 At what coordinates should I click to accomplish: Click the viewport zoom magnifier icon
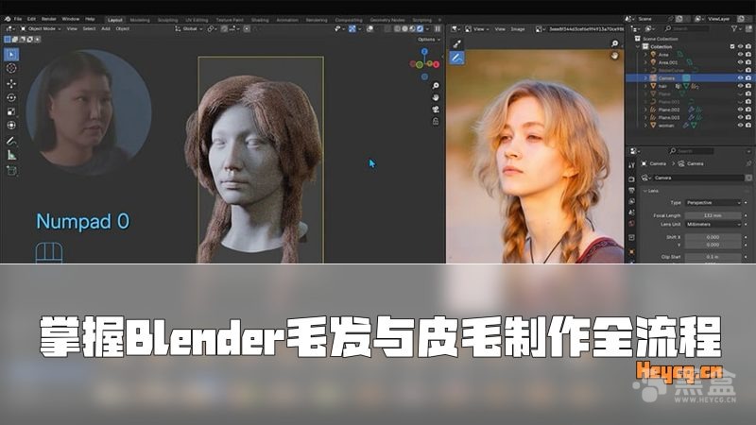click(436, 85)
